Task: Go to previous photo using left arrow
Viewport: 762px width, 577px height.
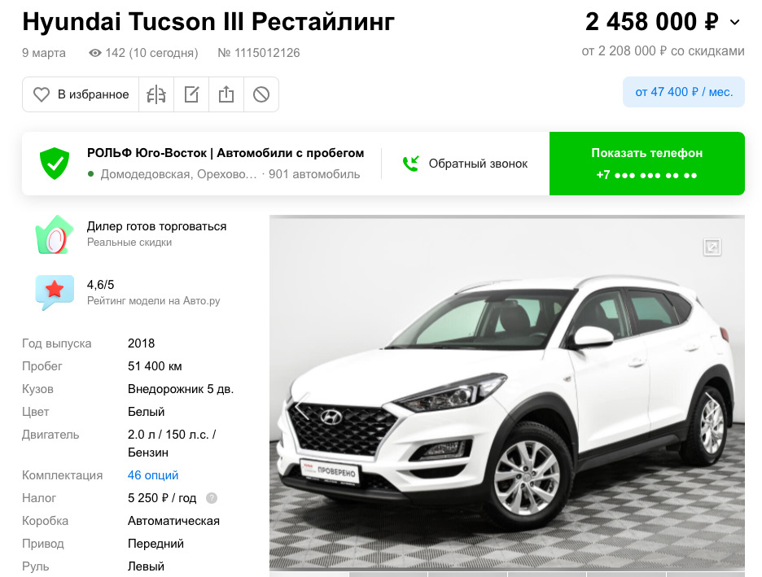Action: (x=302, y=406)
